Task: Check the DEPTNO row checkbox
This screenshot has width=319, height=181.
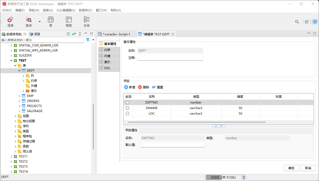Action: click(128, 102)
